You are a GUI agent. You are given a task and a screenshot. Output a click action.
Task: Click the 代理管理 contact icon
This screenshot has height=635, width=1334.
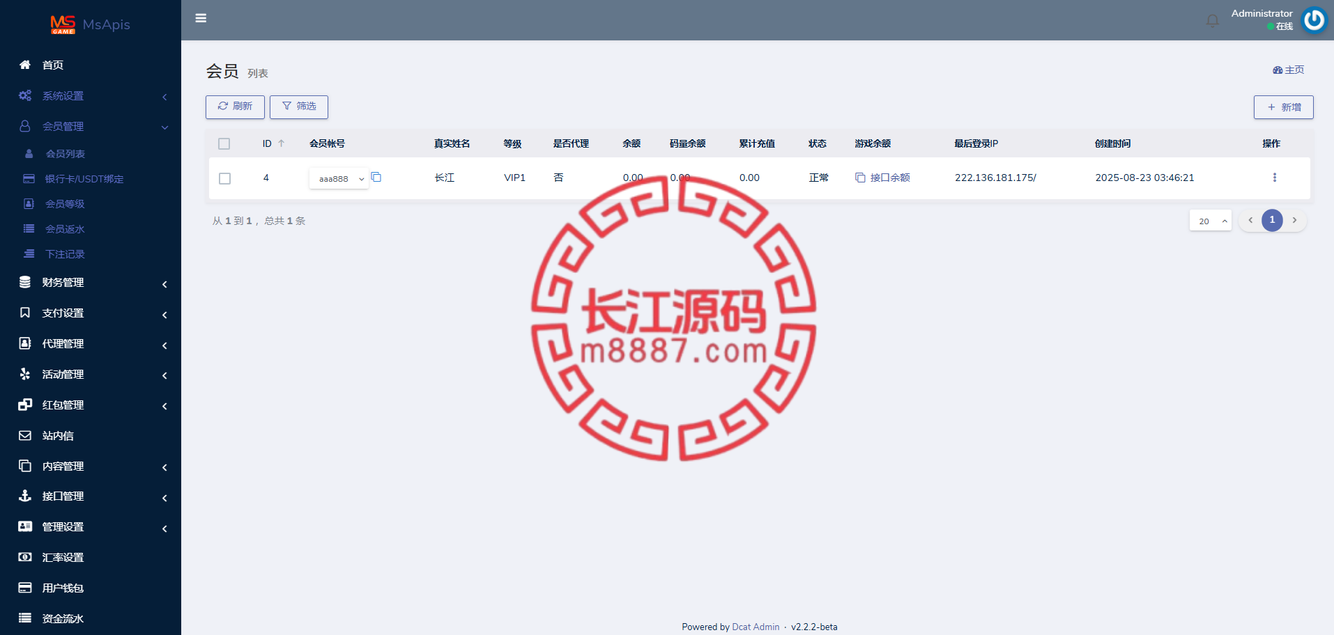25,343
